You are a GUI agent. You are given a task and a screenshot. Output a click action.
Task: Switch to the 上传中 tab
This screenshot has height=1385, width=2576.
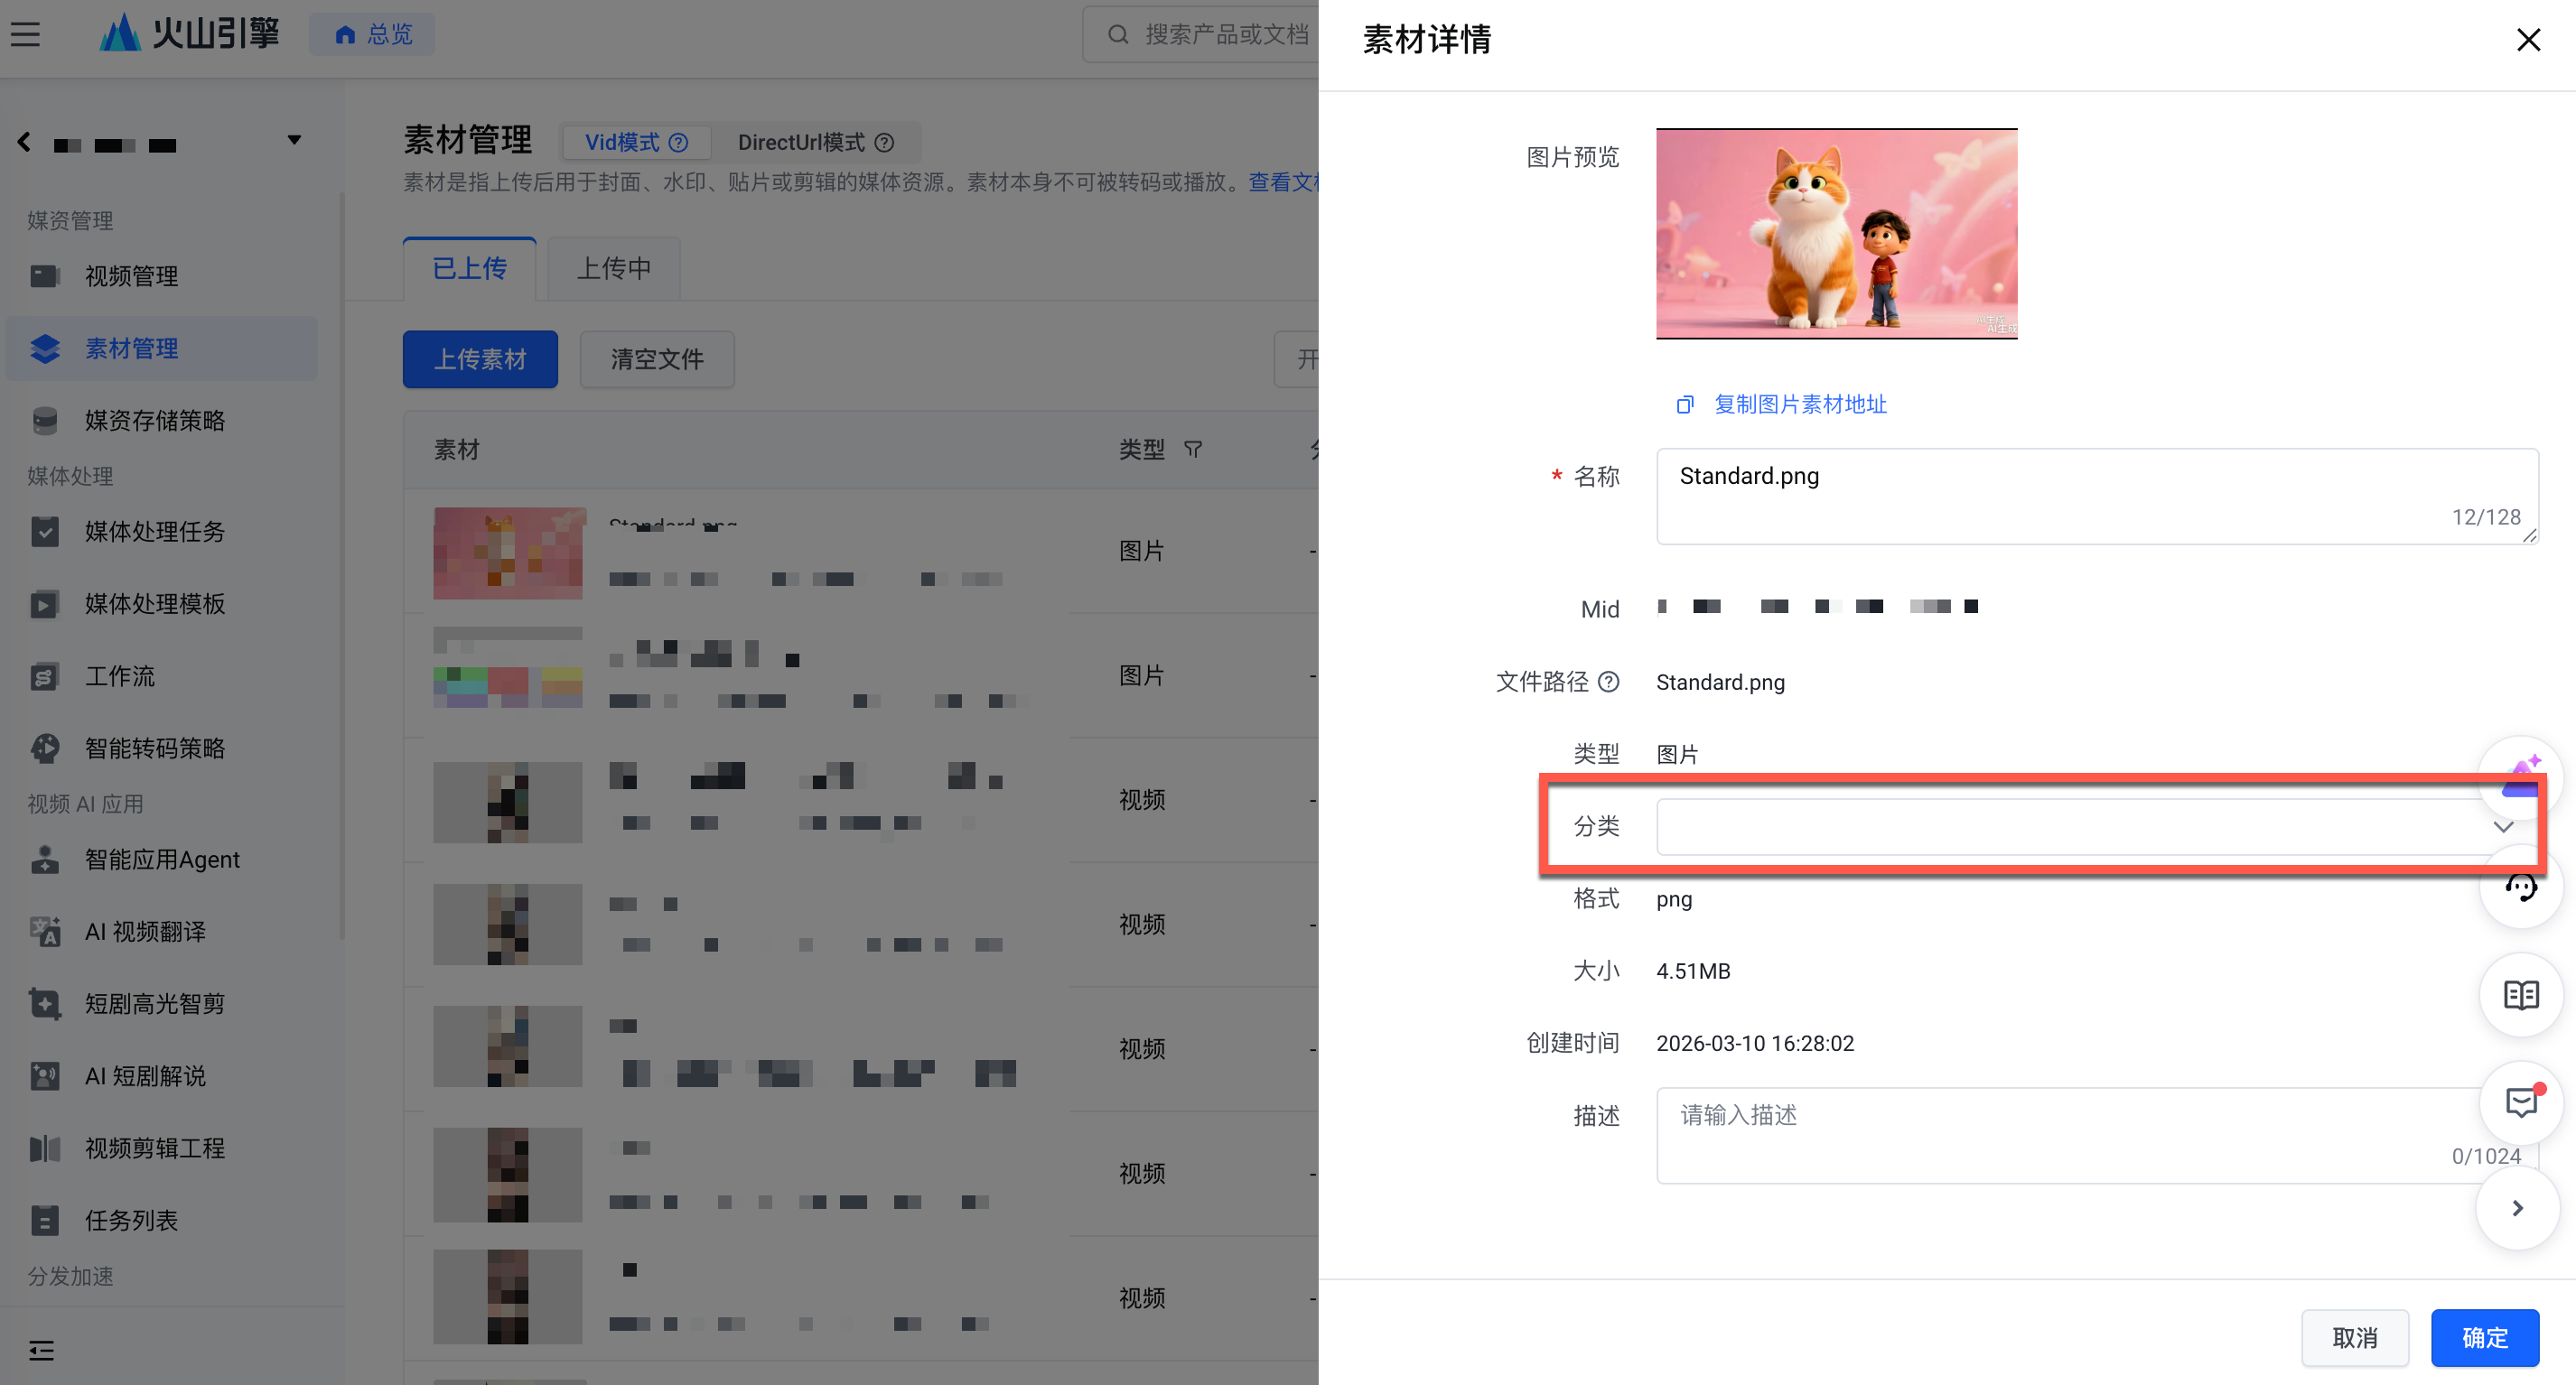(614, 269)
